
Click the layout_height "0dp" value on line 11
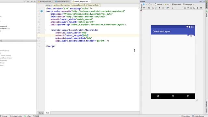coord(85,35)
